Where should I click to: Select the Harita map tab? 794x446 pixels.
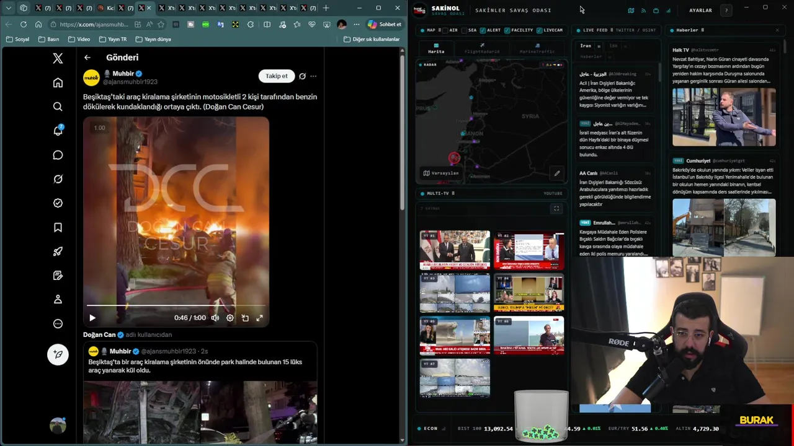coord(436,48)
